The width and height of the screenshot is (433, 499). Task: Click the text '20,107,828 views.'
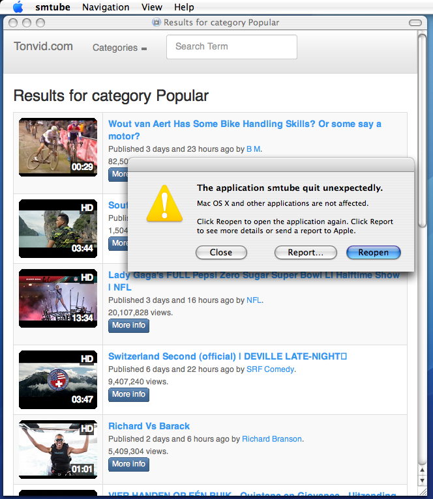[140, 313]
